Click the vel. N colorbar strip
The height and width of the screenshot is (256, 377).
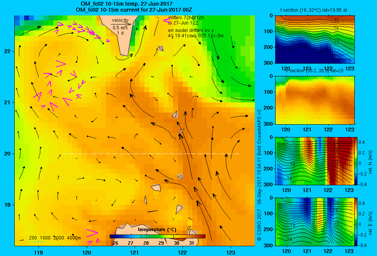(x=356, y=161)
